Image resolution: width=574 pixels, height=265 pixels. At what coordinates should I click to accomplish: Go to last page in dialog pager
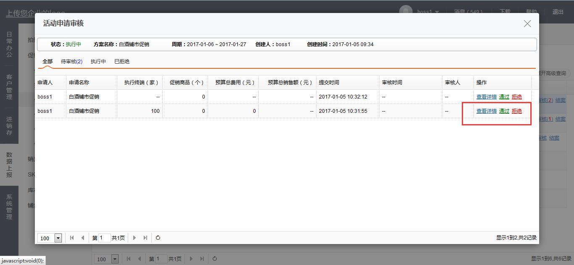[145, 238]
